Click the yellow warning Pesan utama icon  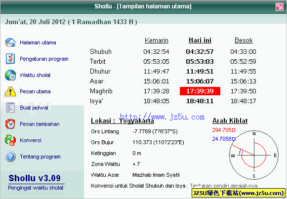pos(10,91)
